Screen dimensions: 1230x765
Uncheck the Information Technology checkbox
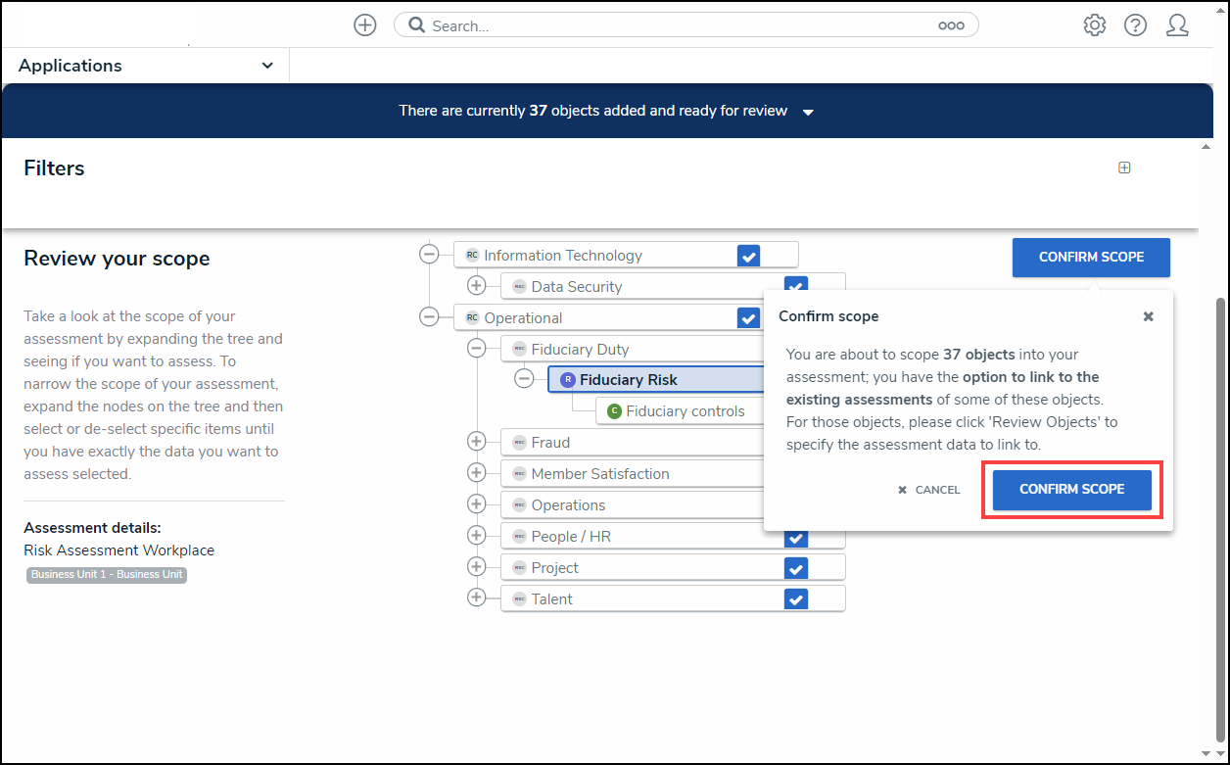(748, 256)
